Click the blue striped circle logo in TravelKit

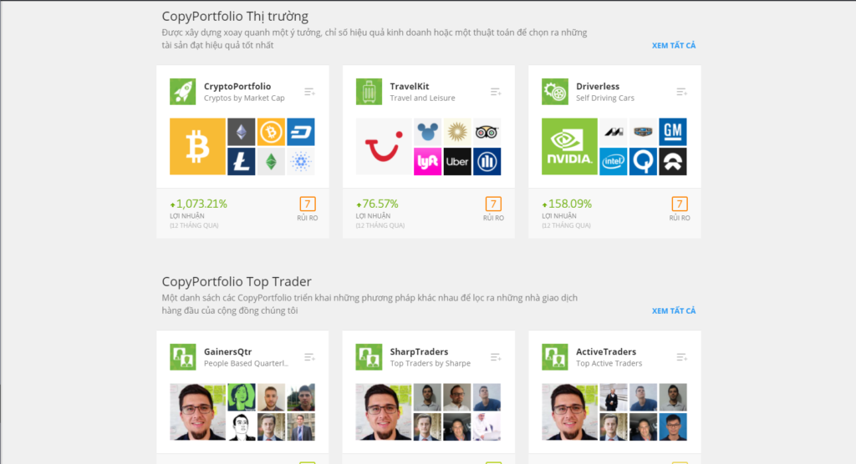pos(487,161)
